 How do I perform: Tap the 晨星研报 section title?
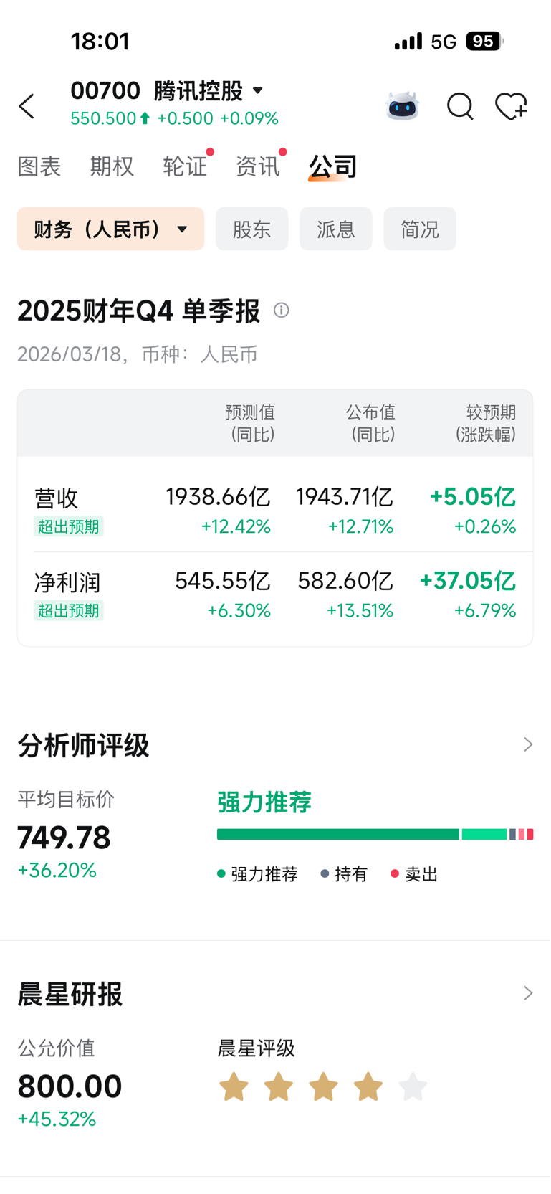[70, 994]
